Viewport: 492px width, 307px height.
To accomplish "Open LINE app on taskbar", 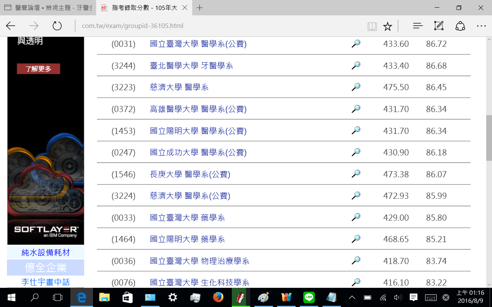I will pyautogui.click(x=309, y=297).
